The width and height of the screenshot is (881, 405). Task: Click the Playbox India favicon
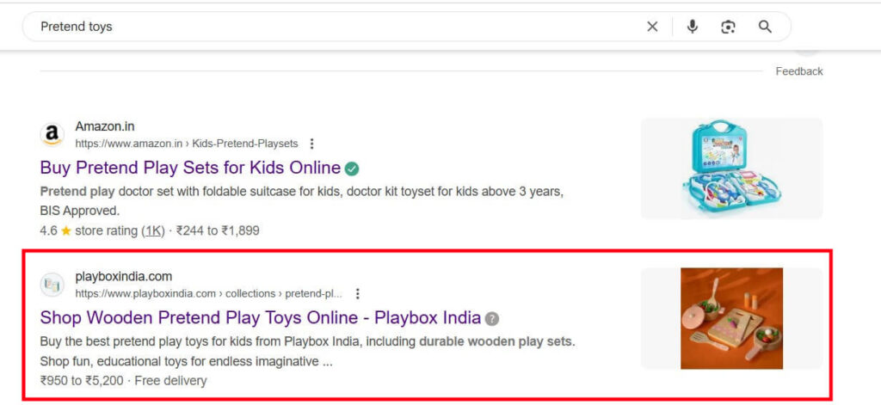52,285
